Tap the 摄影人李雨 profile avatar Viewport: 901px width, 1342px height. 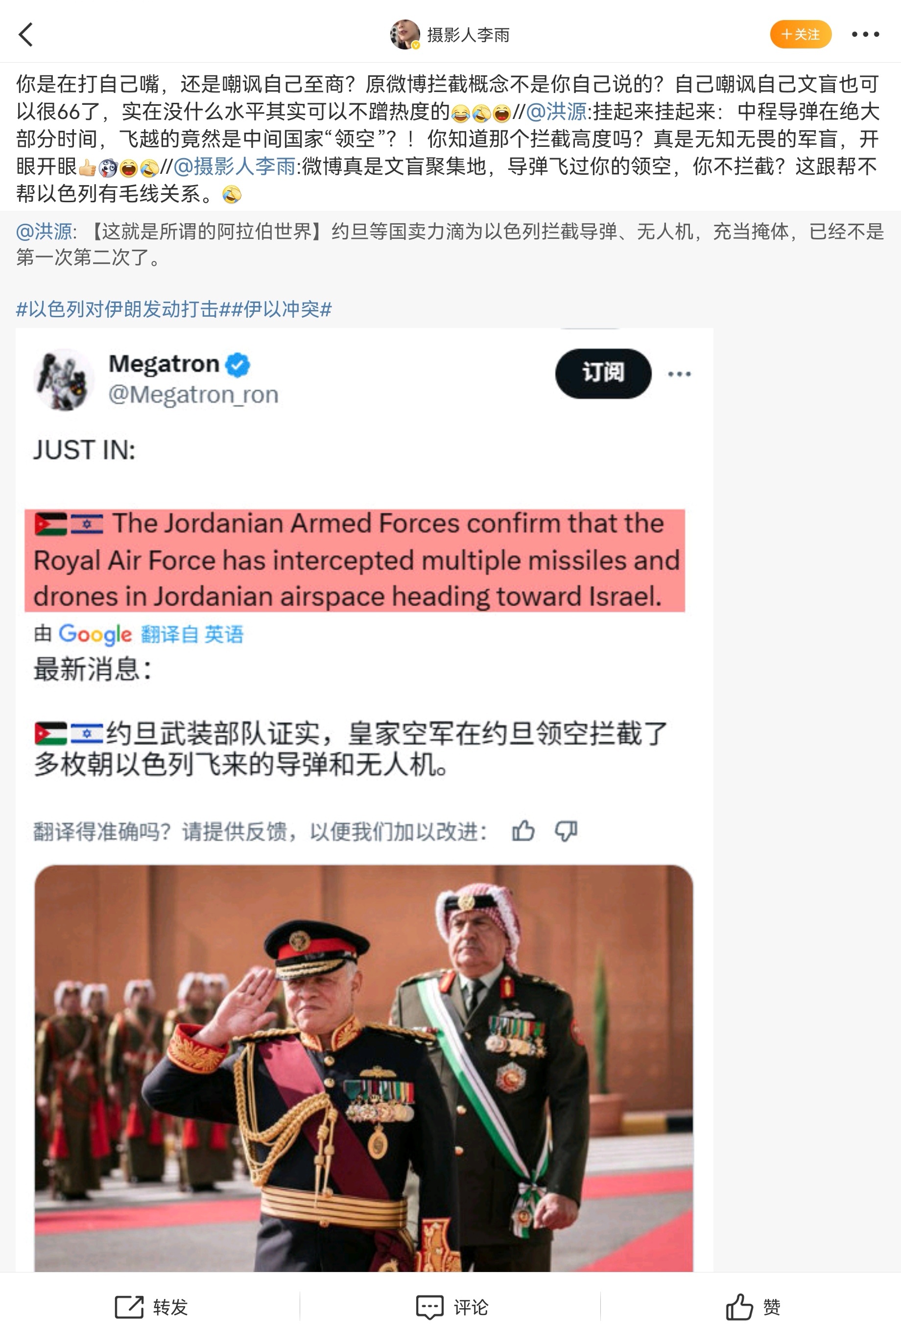[x=405, y=34]
